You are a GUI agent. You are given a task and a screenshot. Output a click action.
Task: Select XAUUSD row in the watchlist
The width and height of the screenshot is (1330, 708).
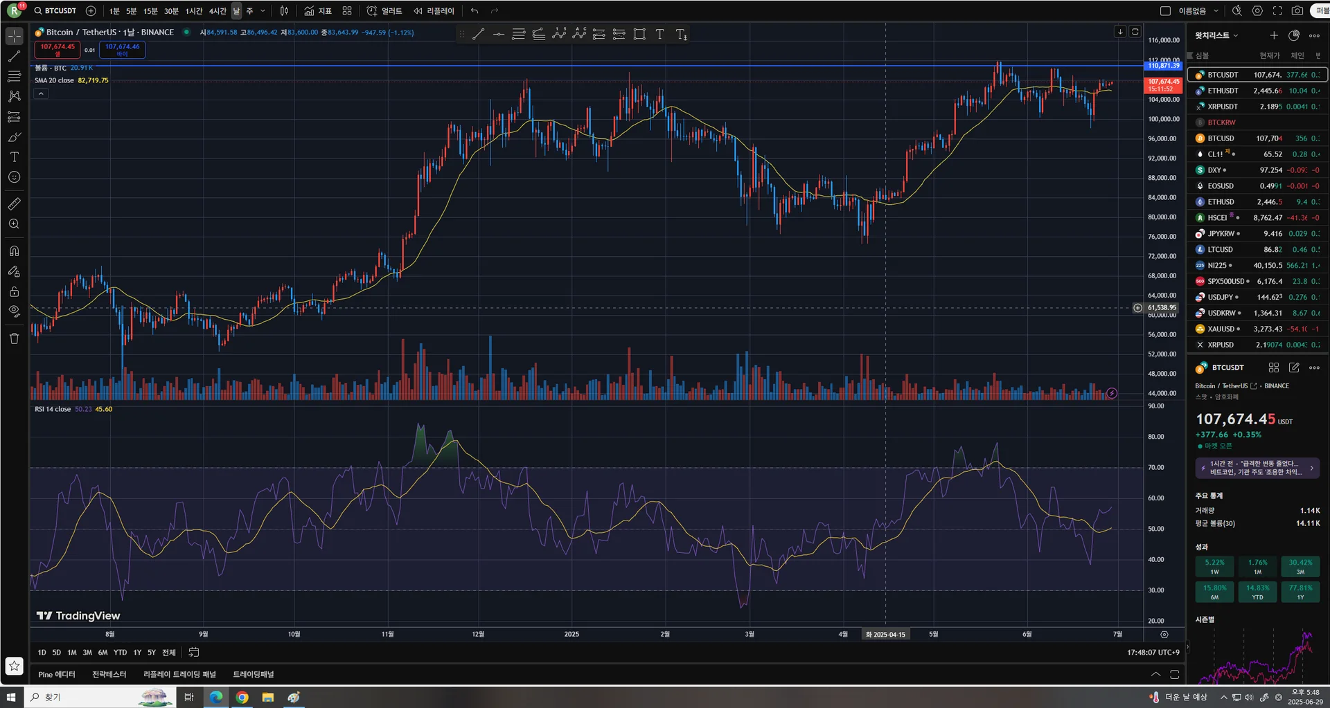pyautogui.click(x=1258, y=329)
